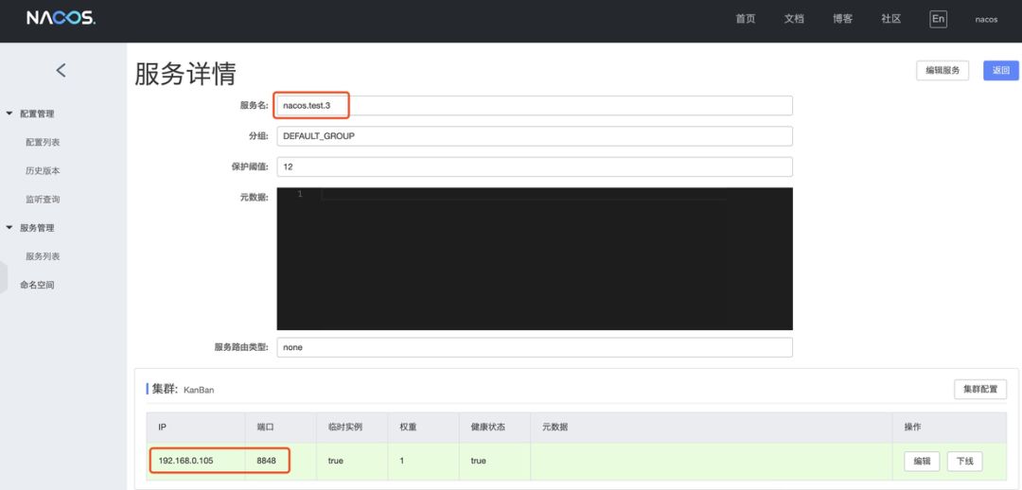
Task: Click the KanBan cluster name
Action: click(199, 391)
